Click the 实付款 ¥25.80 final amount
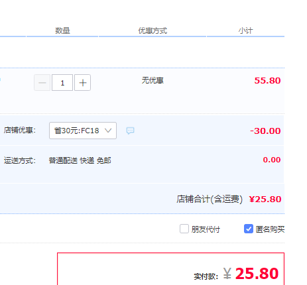 (x=236, y=274)
